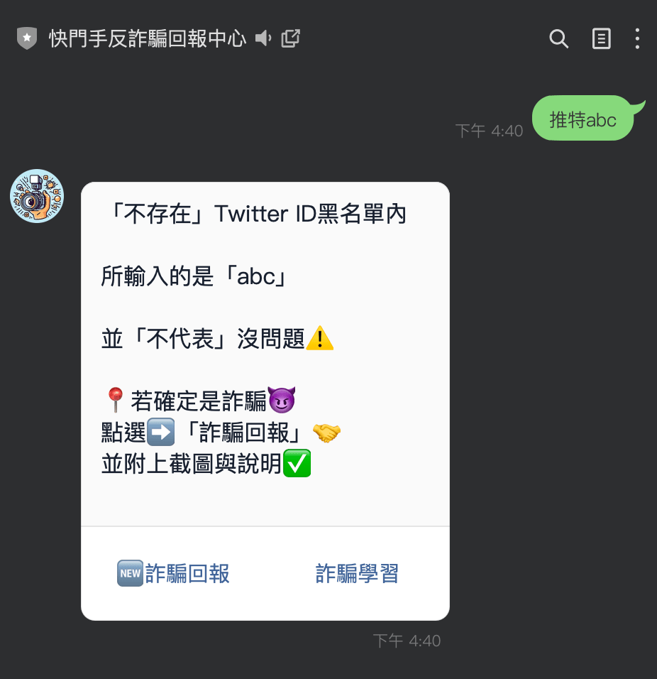Click the handshake emoji in message
657x679 pixels.
click(326, 433)
